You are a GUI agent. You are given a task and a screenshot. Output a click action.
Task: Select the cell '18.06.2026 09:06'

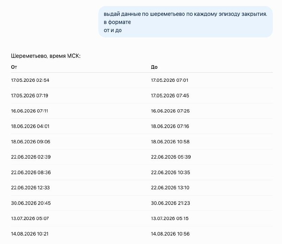tap(31, 142)
